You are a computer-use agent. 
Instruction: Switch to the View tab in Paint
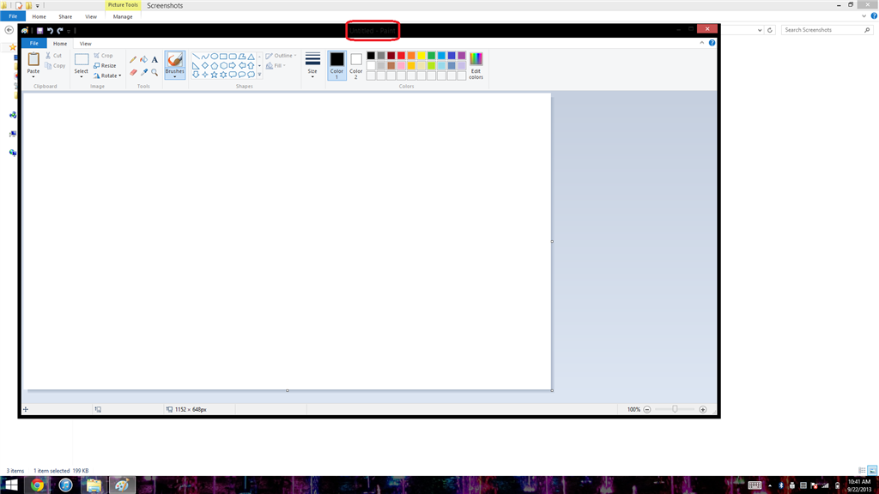85,44
